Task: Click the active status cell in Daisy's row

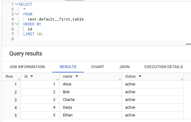Action: (x=153, y=107)
